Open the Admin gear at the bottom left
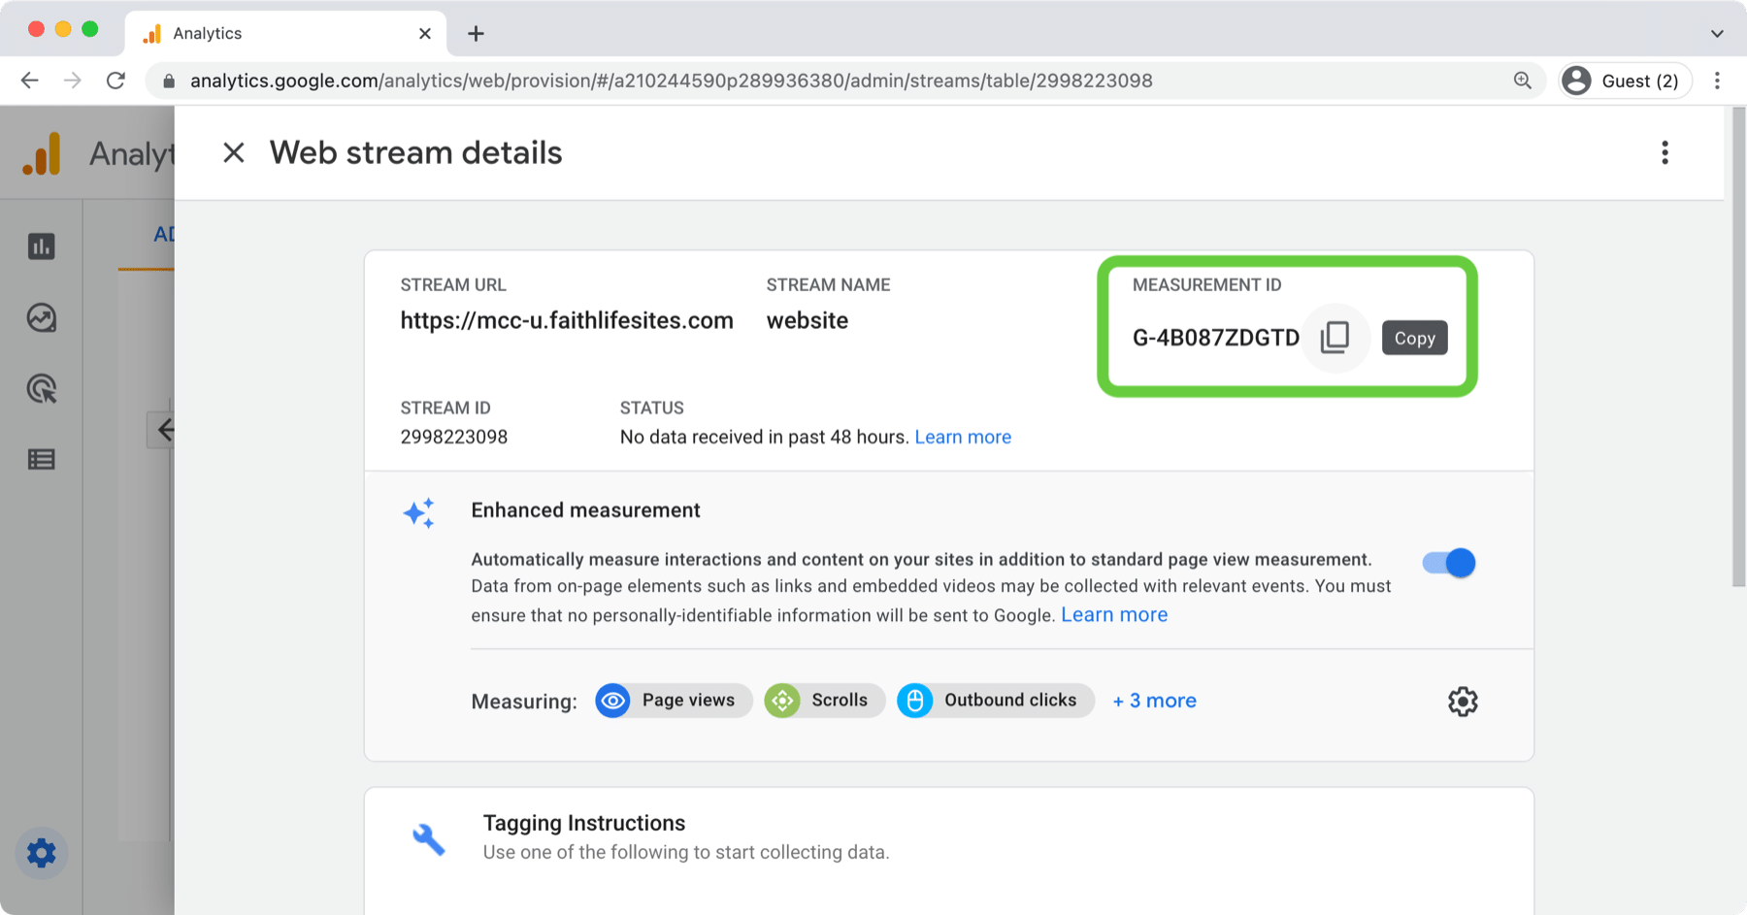 tap(41, 854)
